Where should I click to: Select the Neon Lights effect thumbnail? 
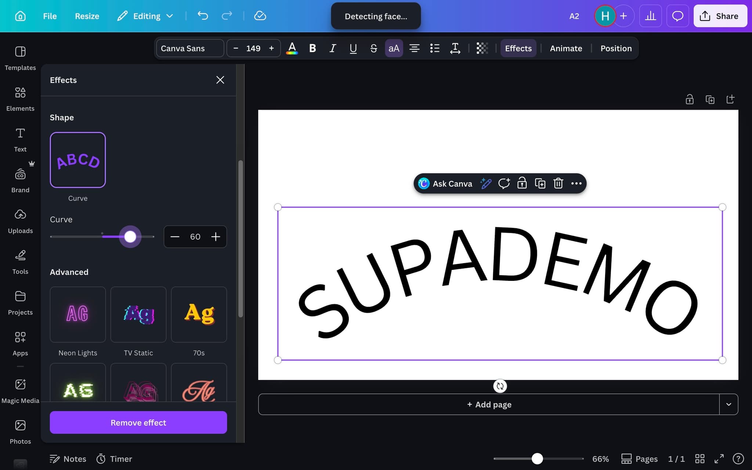click(x=78, y=314)
